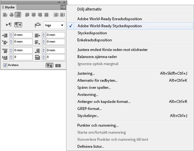
Task: Increase drop cap lines count
Action: coord(11,56)
